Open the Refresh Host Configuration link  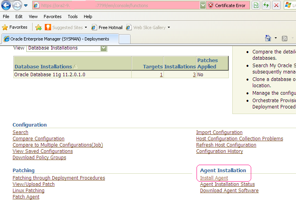click(226, 145)
